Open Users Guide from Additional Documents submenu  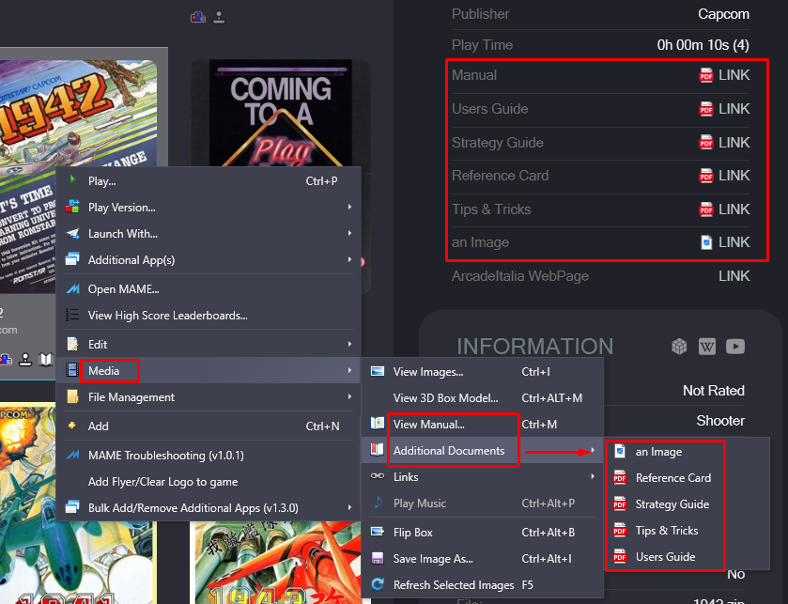pyautogui.click(x=665, y=557)
